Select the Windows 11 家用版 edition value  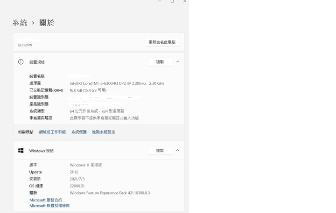point(86,165)
